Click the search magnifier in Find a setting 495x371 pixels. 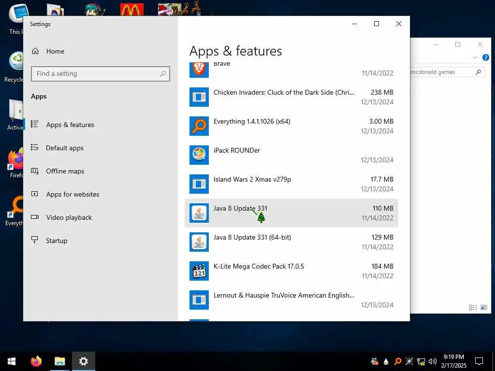[163, 74]
